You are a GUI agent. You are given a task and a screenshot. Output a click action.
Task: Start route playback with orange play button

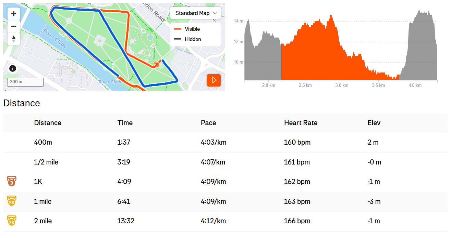pyautogui.click(x=214, y=80)
